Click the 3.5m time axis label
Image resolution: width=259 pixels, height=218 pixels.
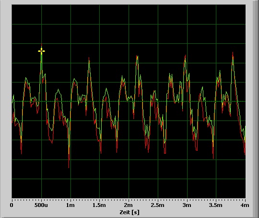click(x=215, y=205)
